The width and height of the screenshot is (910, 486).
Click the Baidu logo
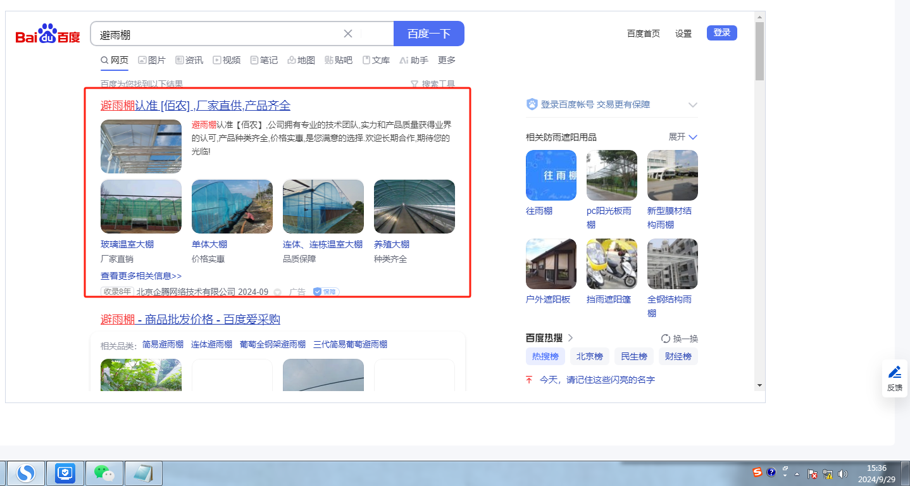(48, 34)
